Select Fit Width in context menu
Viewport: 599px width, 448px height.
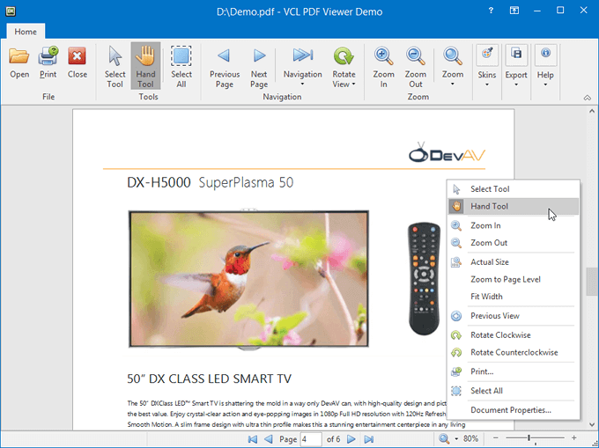click(x=513, y=297)
